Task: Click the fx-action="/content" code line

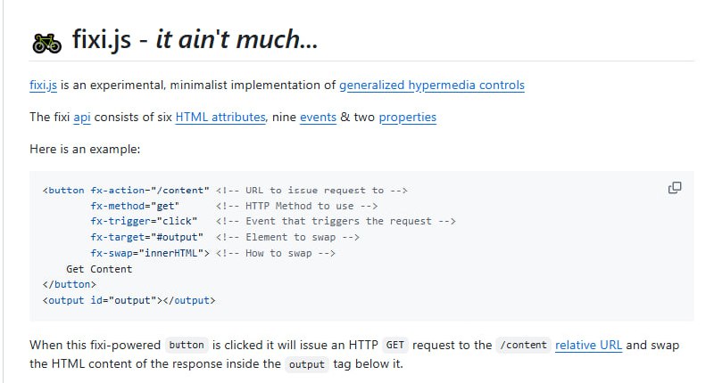Action: pos(150,190)
